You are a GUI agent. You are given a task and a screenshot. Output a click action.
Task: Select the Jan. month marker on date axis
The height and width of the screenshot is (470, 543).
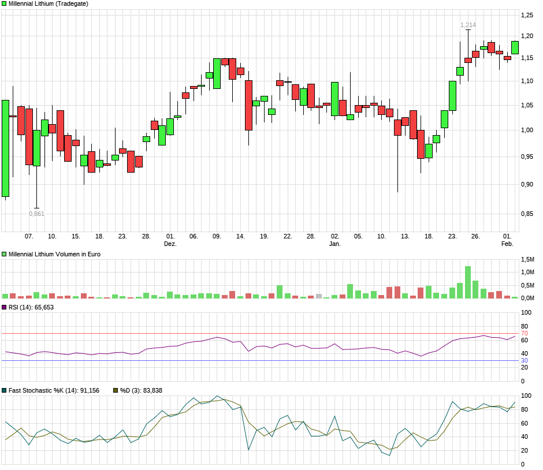coord(335,244)
